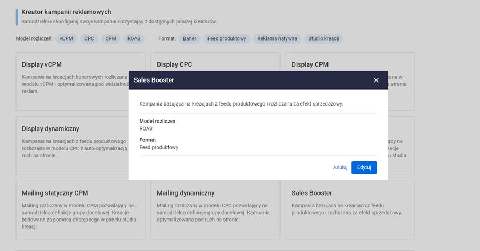Click the Samodzielnie skonfiguruj subtitle text
Screen dimensions: 480x251
pyautogui.click(x=119, y=22)
